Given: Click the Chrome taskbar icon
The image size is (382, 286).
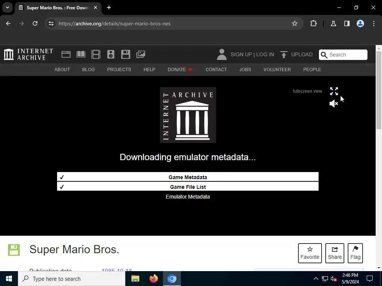Looking at the screenshot, I should tap(172, 279).
